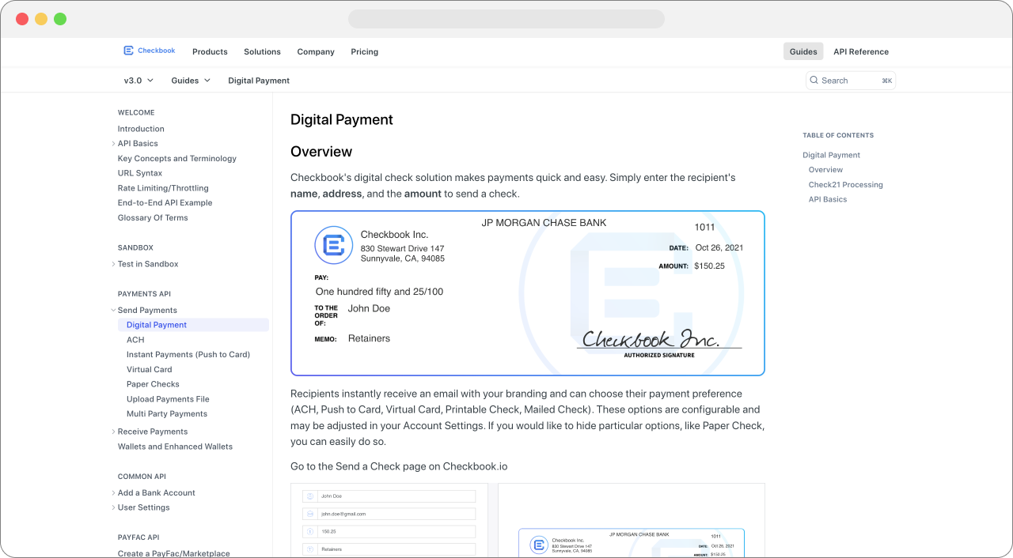Expand the Test in Sandbox chevron
The width and height of the screenshot is (1013, 558).
[x=113, y=264]
